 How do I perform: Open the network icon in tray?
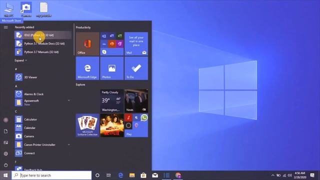point(284,175)
